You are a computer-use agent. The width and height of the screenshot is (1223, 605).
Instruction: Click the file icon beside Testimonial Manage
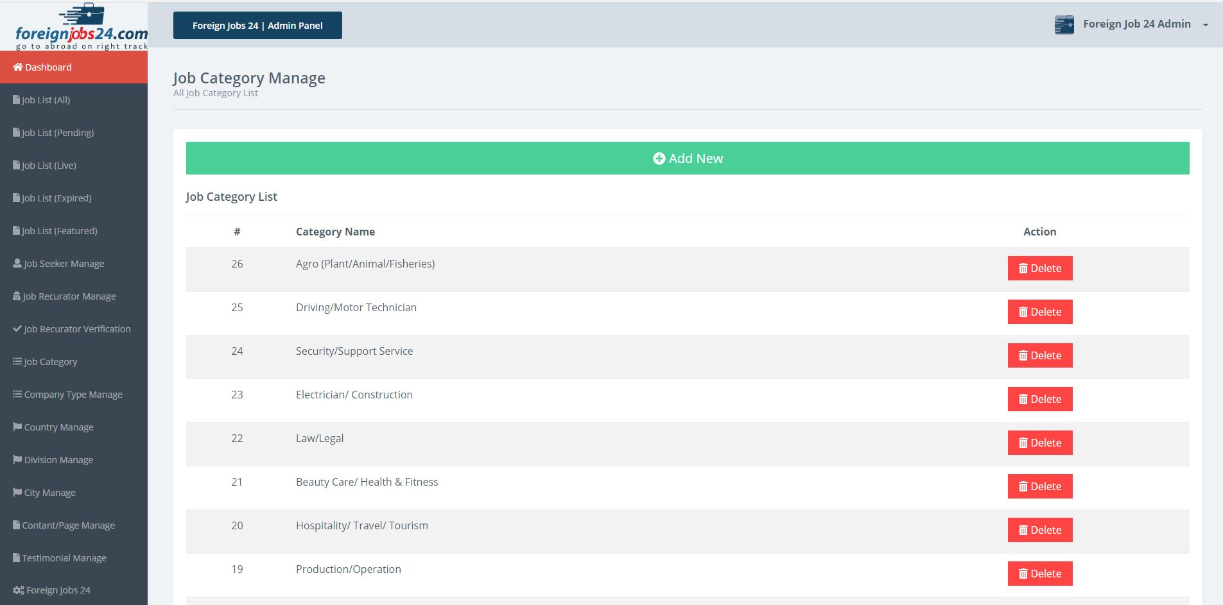click(17, 558)
